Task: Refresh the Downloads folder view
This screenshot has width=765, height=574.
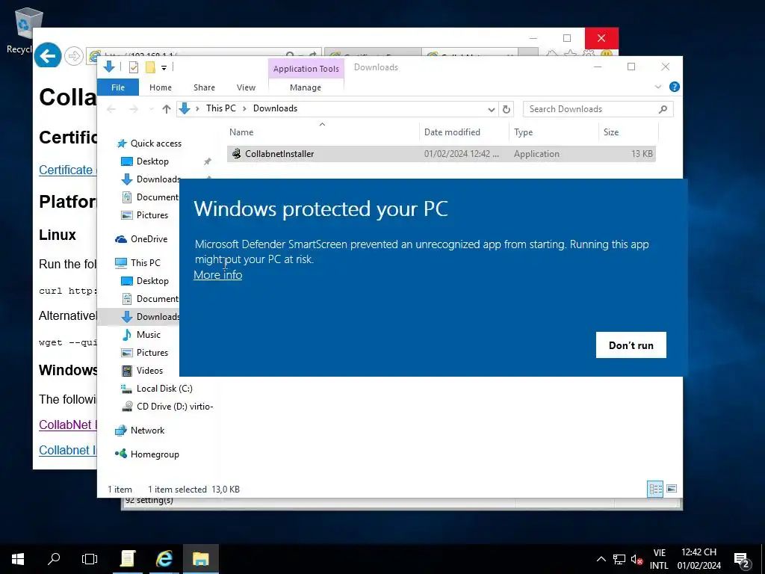Action: pyautogui.click(x=507, y=109)
